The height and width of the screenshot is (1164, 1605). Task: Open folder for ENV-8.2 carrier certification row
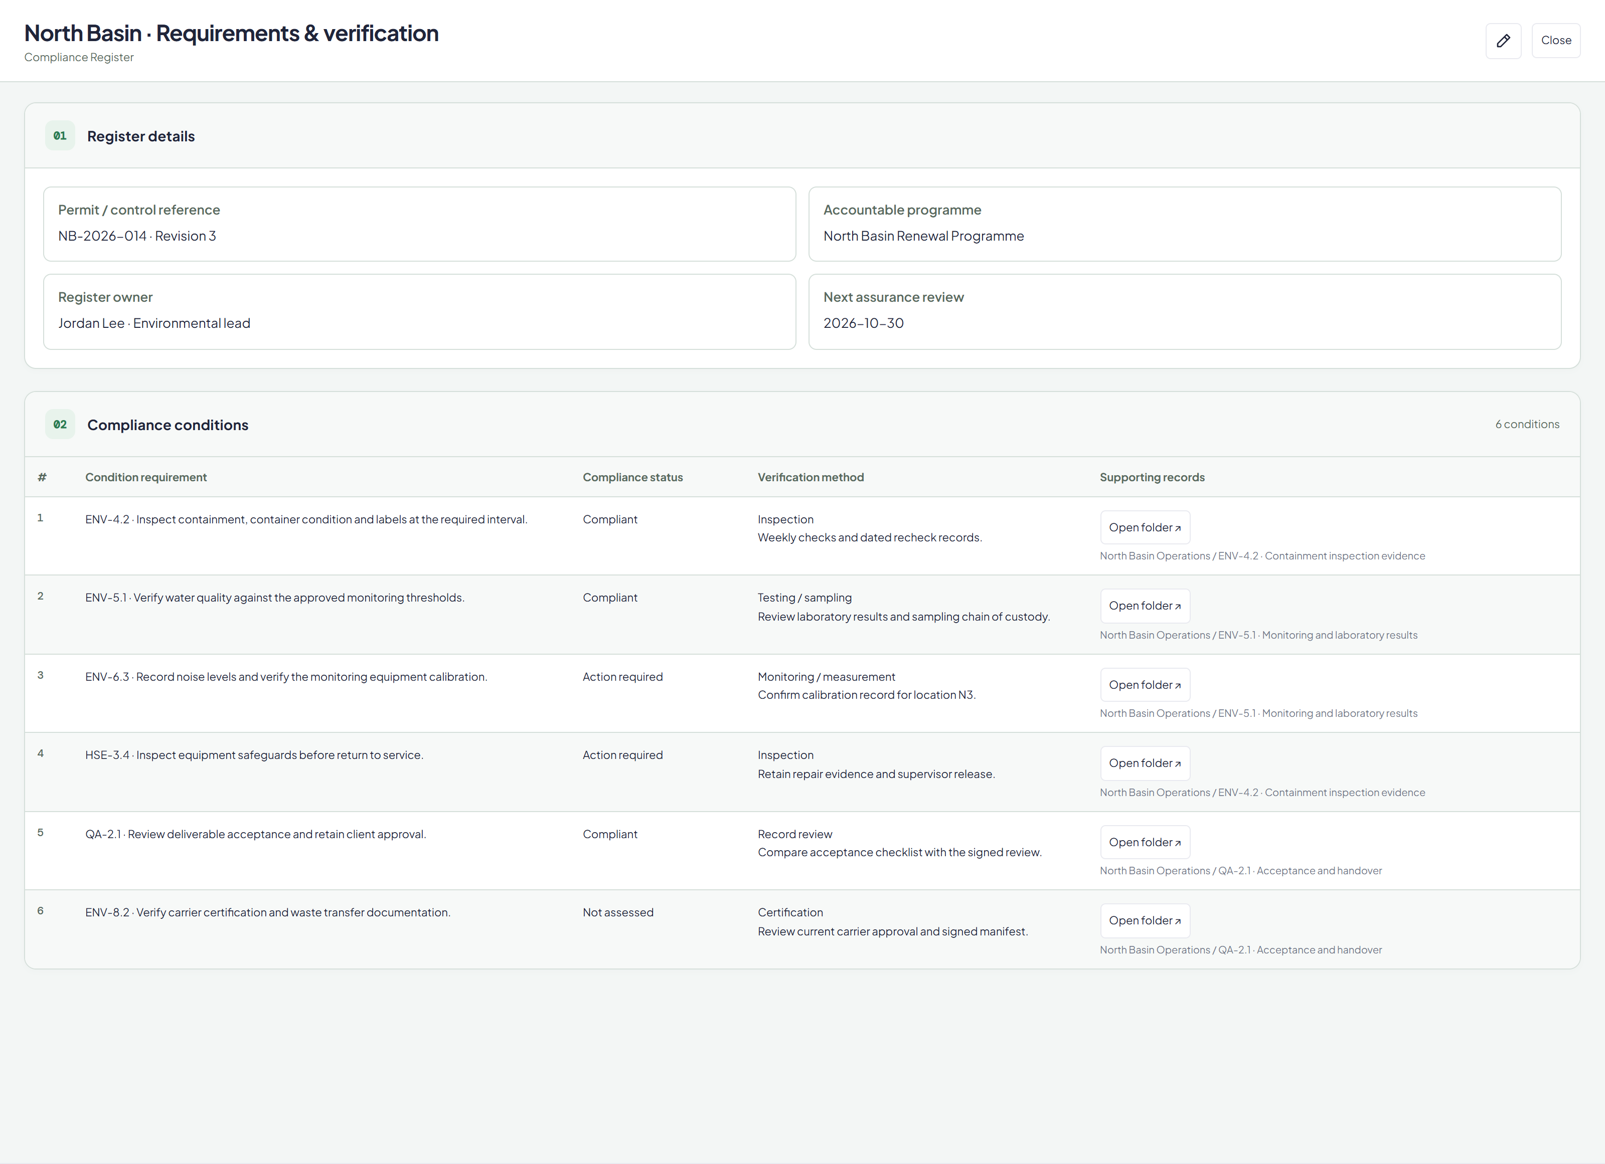(x=1144, y=921)
